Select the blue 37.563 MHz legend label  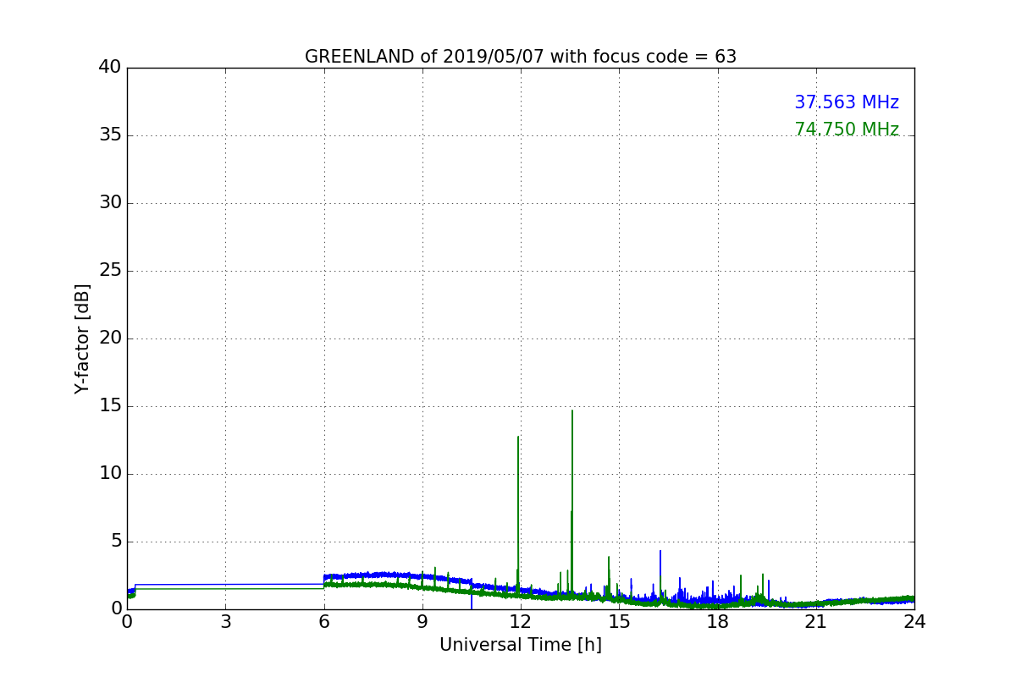point(847,102)
